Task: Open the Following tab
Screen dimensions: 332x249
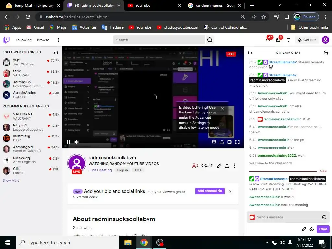Action: (23, 40)
